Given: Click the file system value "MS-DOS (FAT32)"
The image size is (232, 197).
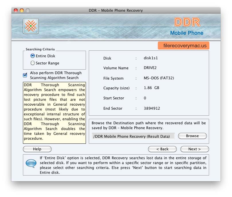Looking at the screenshot, I should [159, 78].
